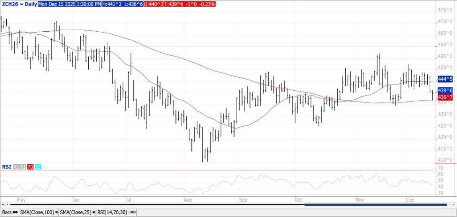Click the red 436^7 price axis label
This screenshot has width=457, height=217.
coord(444,97)
